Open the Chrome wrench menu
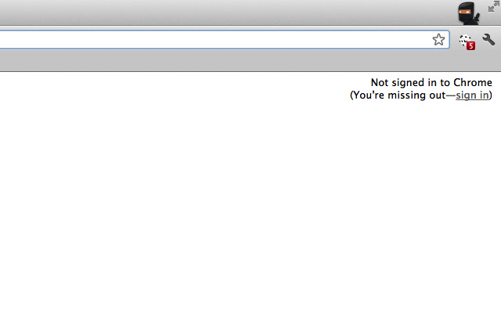 [x=489, y=40]
